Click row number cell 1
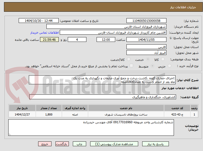Screen dimensions: 203x151 [194, 114]
